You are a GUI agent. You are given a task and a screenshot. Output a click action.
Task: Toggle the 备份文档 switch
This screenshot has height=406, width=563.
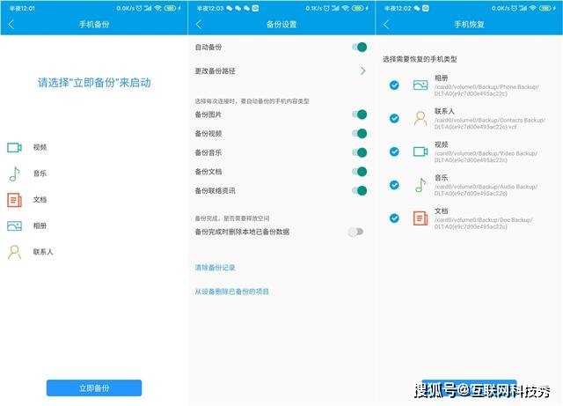pyautogui.click(x=360, y=172)
